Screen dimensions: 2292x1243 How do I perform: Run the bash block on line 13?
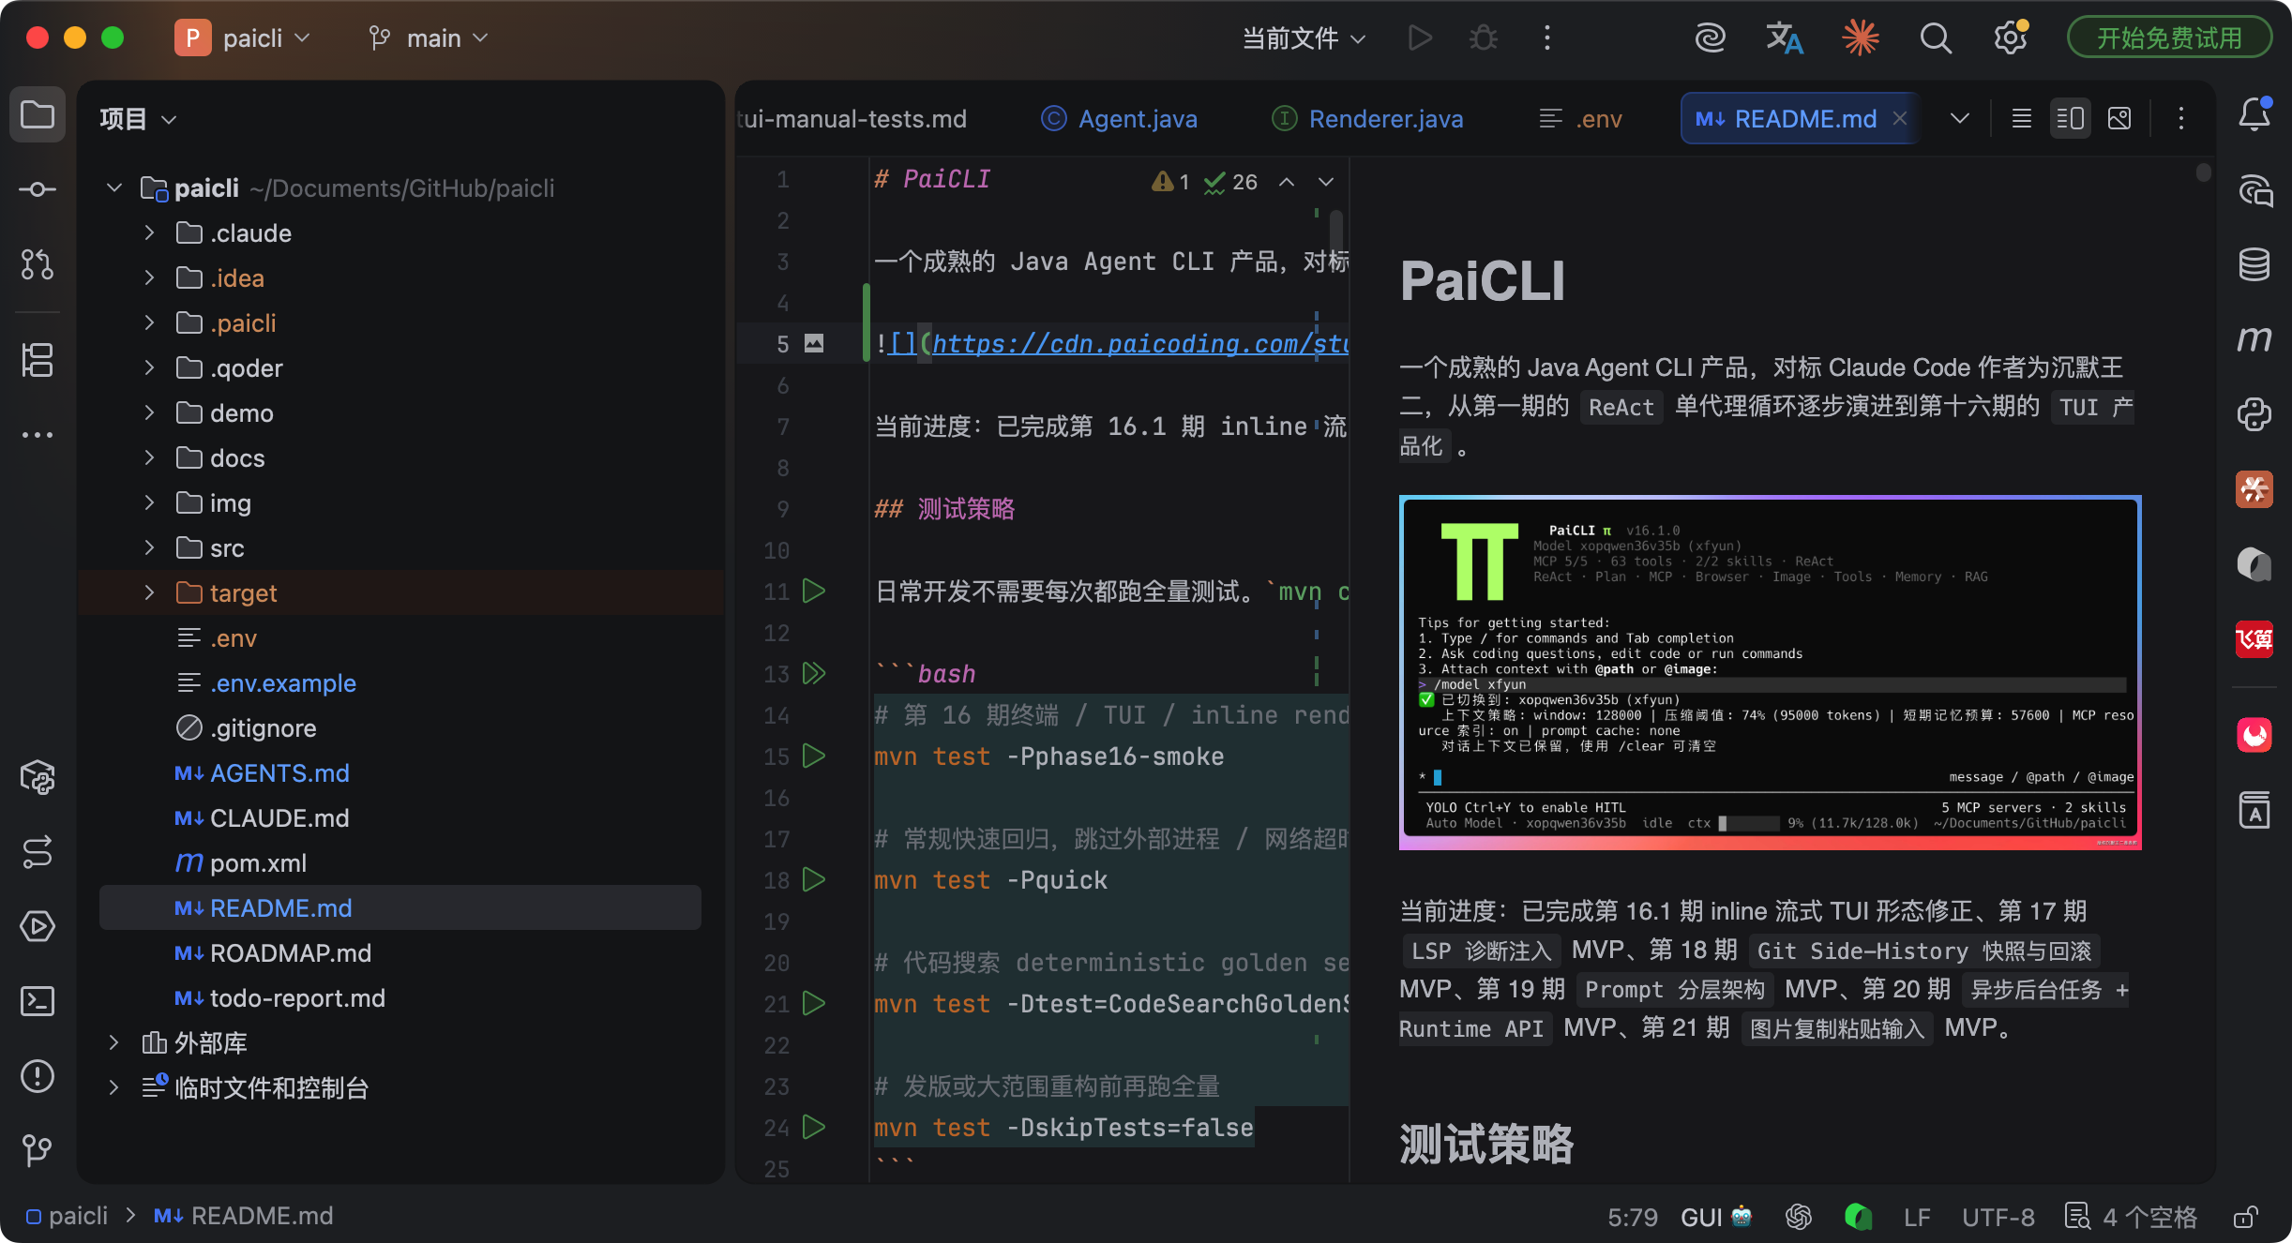point(814,674)
